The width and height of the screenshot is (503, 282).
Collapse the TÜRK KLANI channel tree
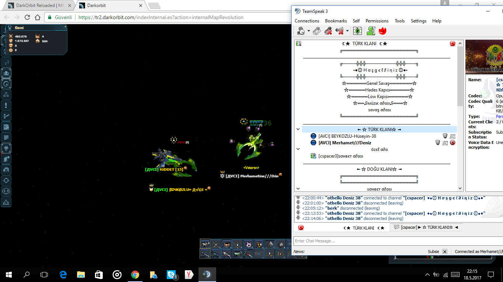(x=298, y=129)
